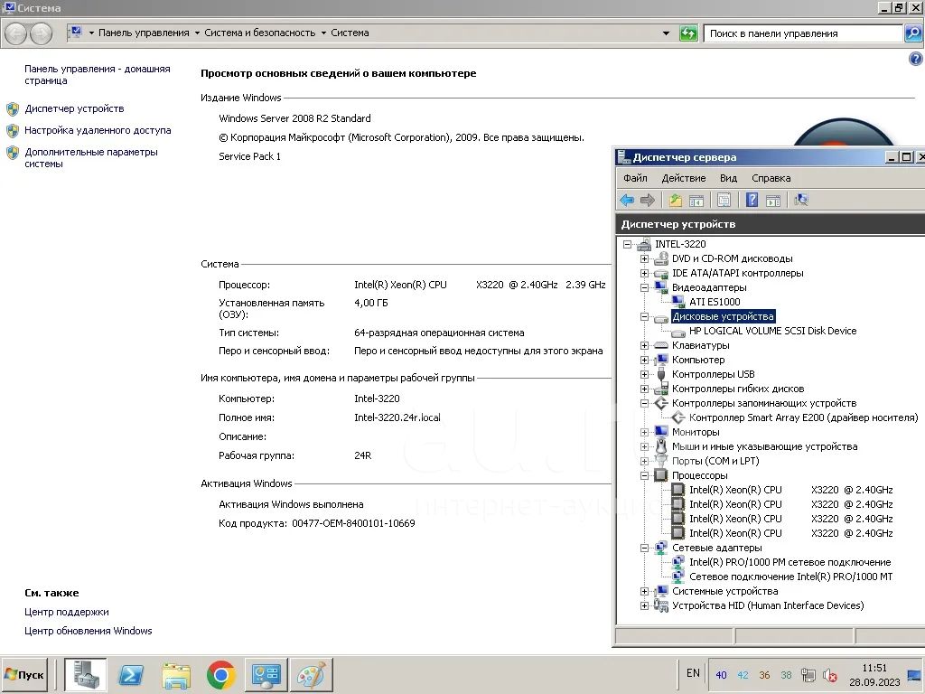Open Центр обновления Windows link
925x694 pixels.
pos(89,631)
